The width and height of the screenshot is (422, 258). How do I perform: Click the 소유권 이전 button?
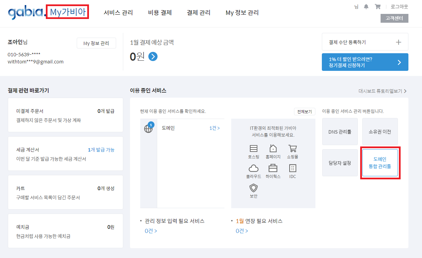point(380,132)
